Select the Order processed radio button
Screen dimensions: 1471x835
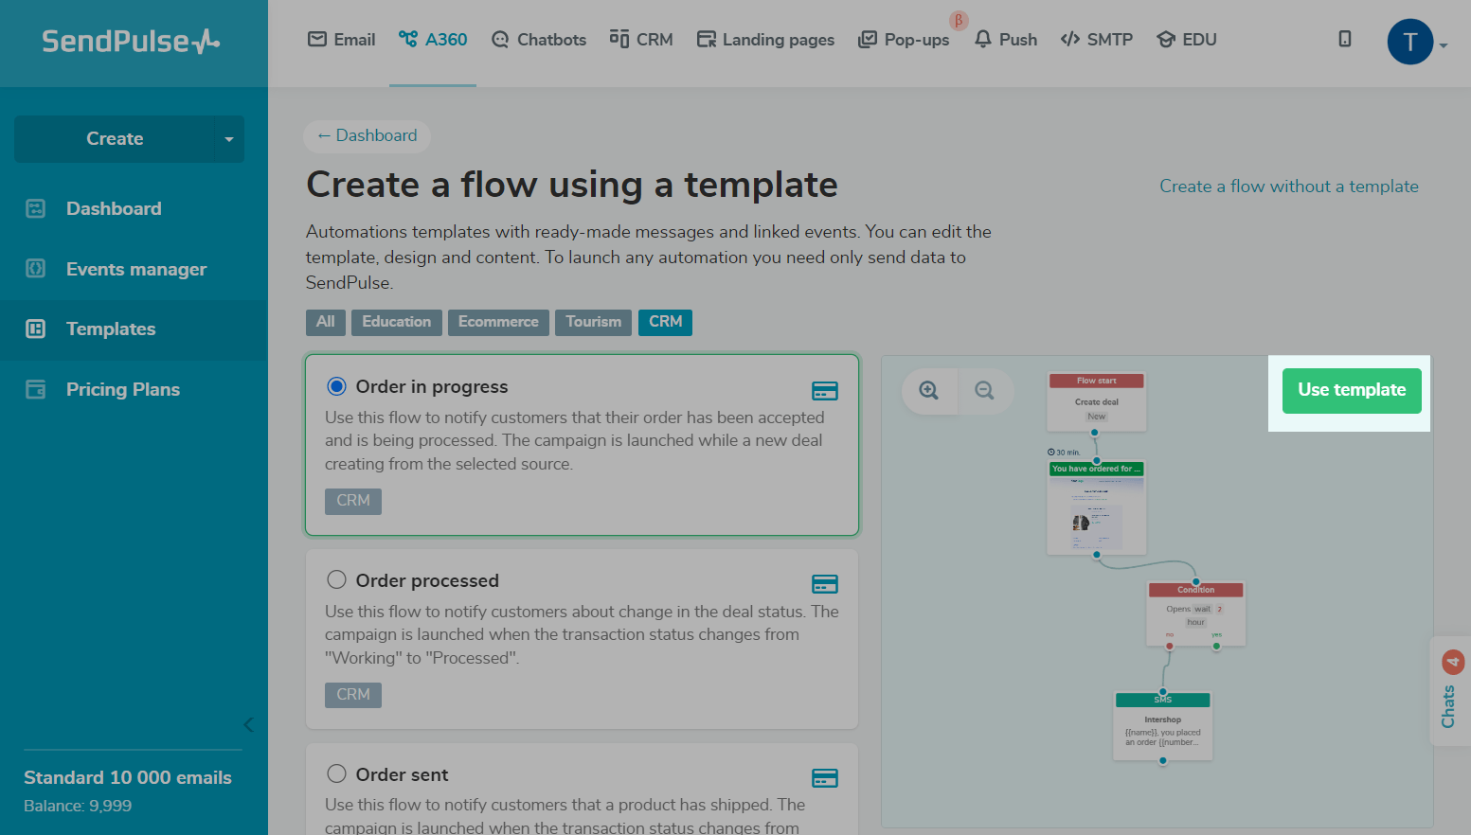tap(336, 579)
